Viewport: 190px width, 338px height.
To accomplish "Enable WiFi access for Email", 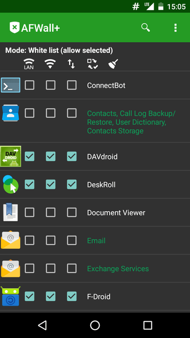I will (51, 240).
